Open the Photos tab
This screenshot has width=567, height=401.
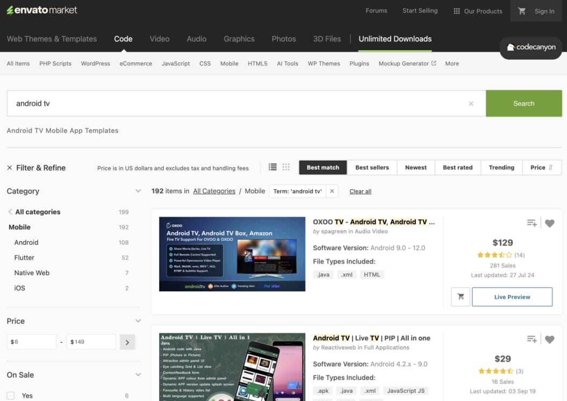point(284,39)
